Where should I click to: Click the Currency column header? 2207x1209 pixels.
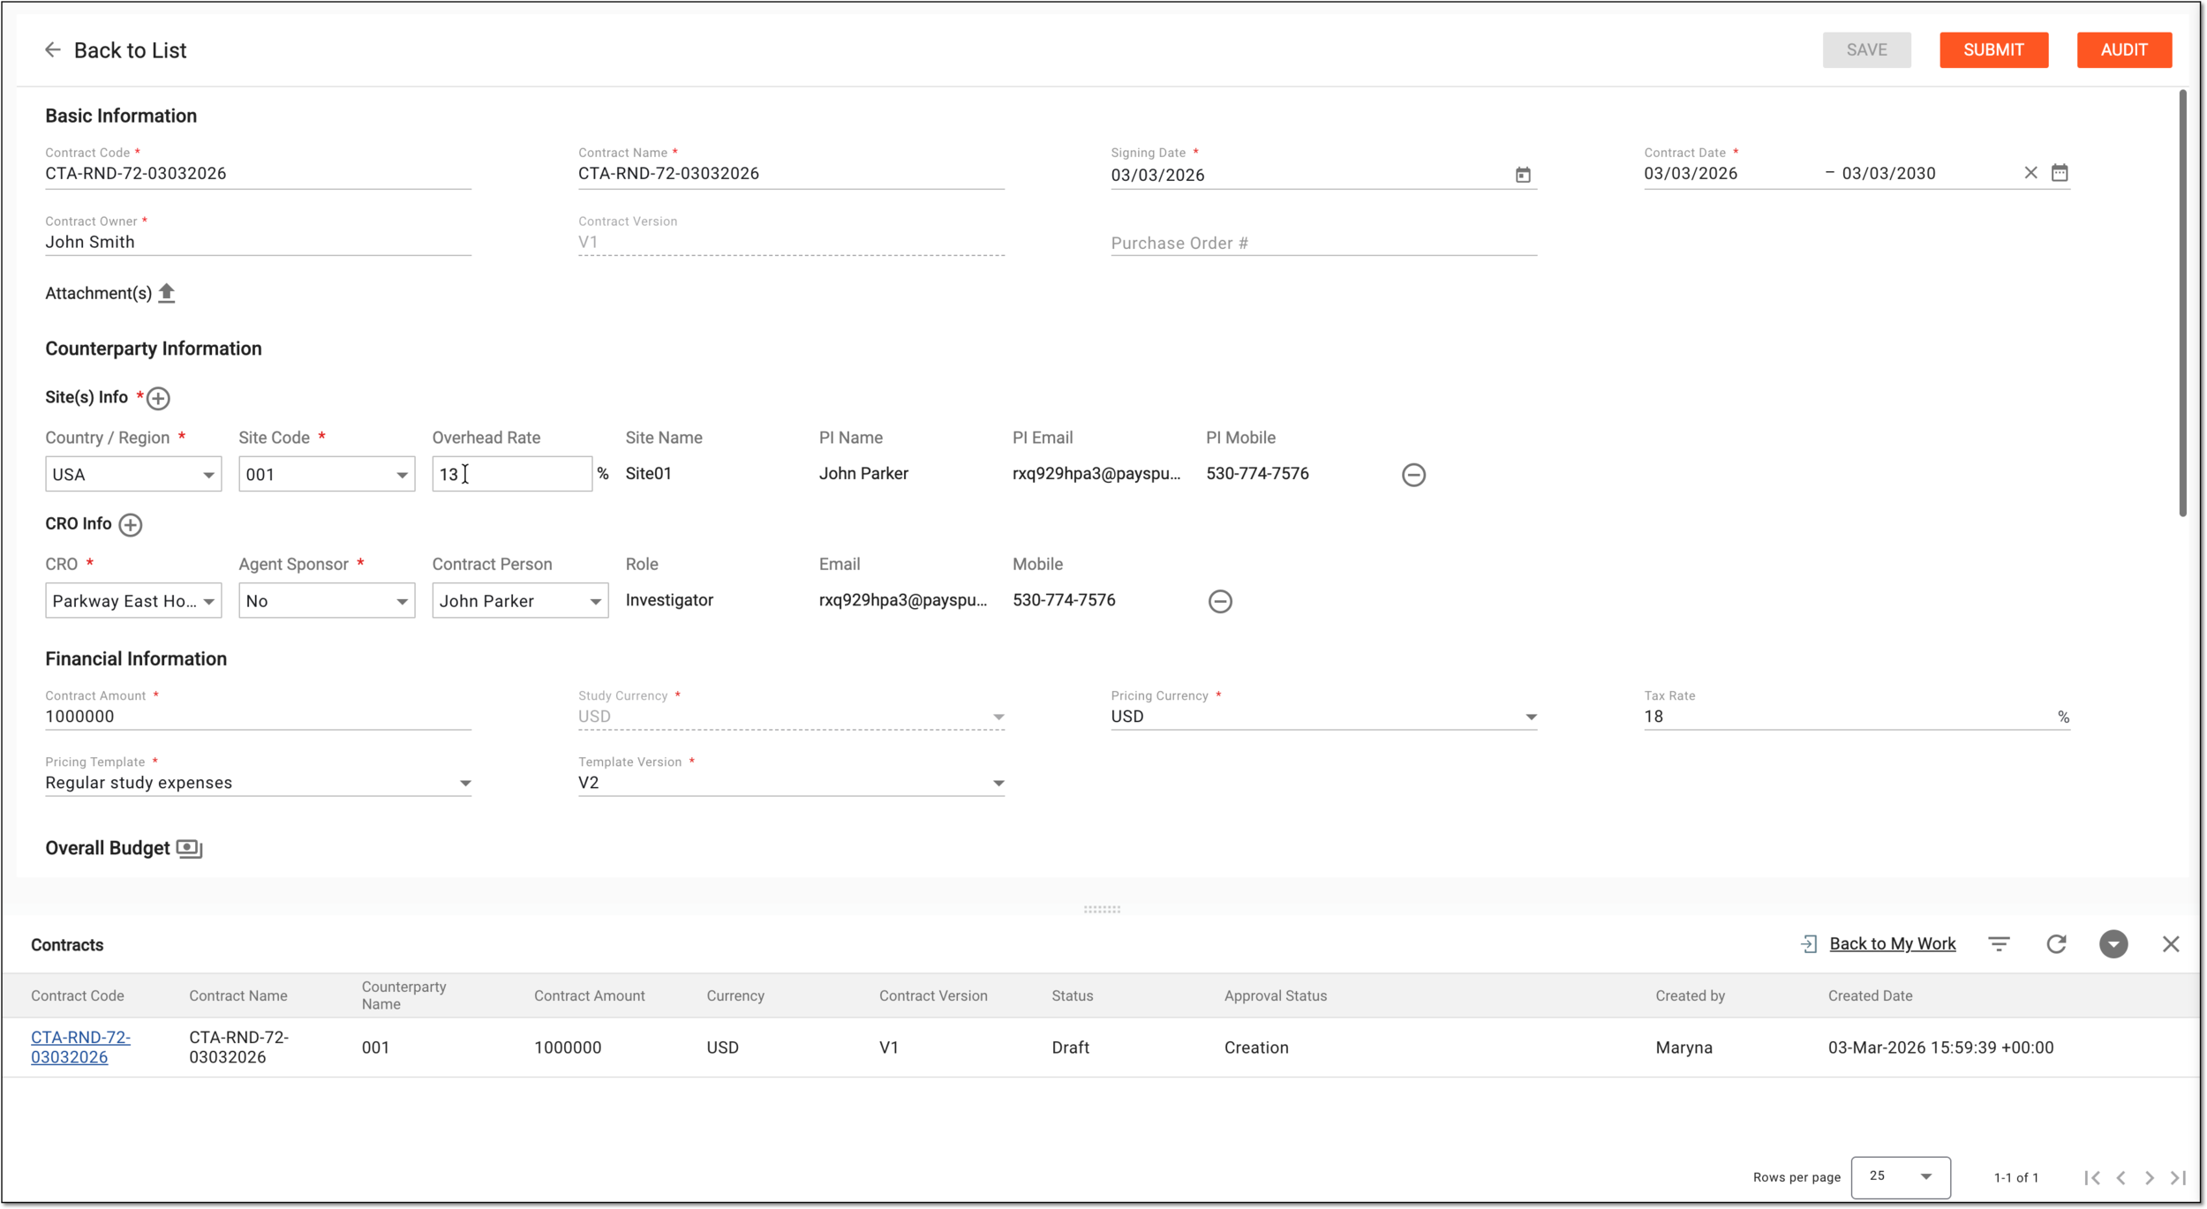click(735, 996)
